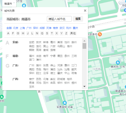Click the city name input field

[59, 19]
